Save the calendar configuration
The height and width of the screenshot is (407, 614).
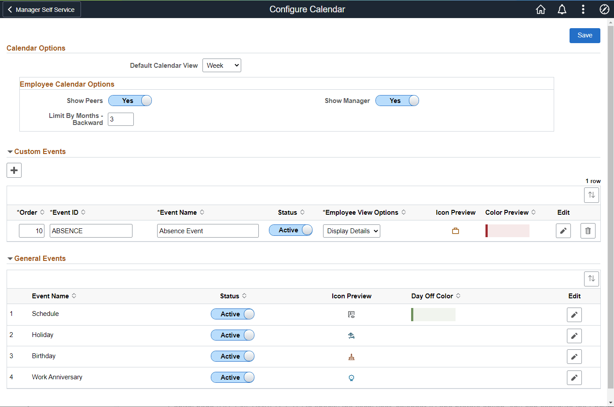[x=585, y=35]
